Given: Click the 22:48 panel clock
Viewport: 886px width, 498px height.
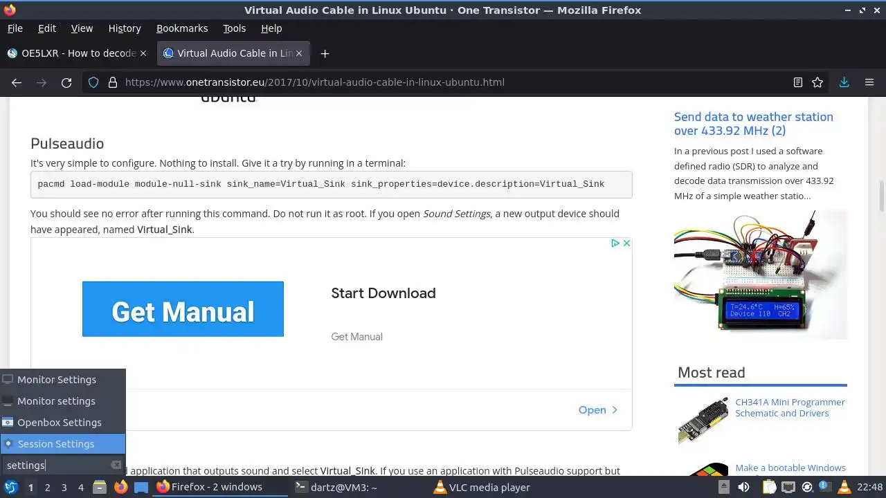Looking at the screenshot, I should point(870,488).
